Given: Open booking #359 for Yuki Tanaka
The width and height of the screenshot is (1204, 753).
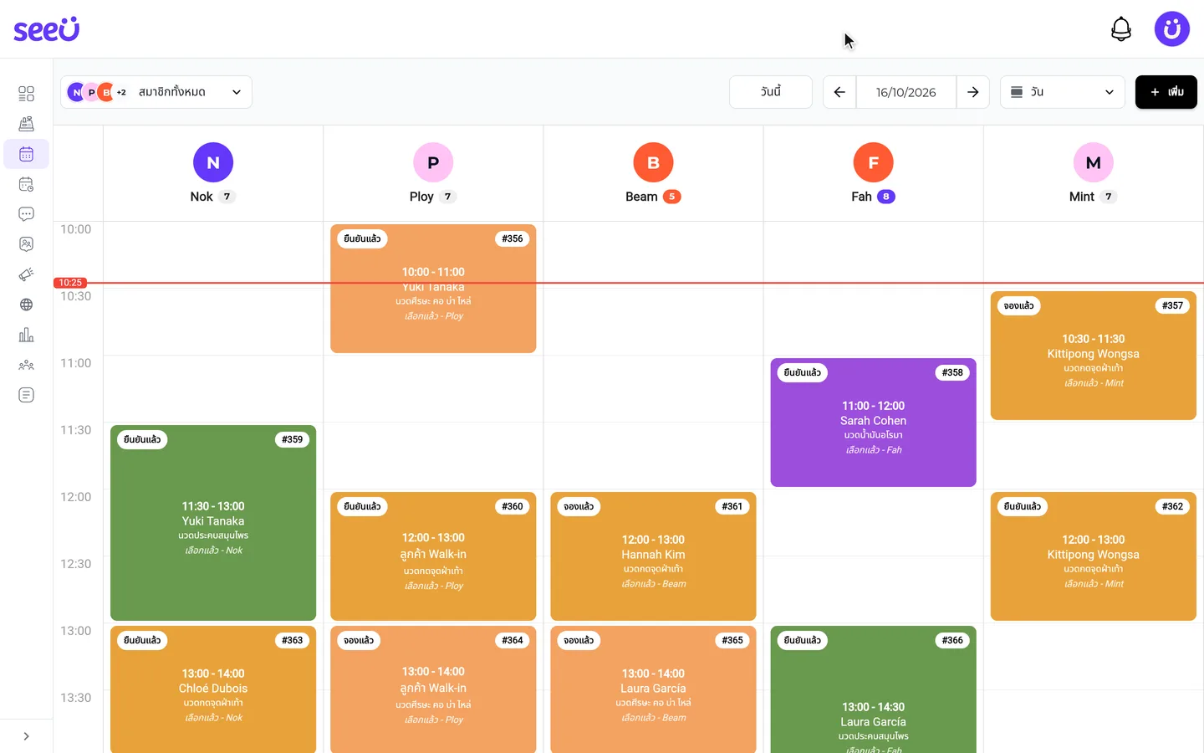Looking at the screenshot, I should [x=213, y=523].
